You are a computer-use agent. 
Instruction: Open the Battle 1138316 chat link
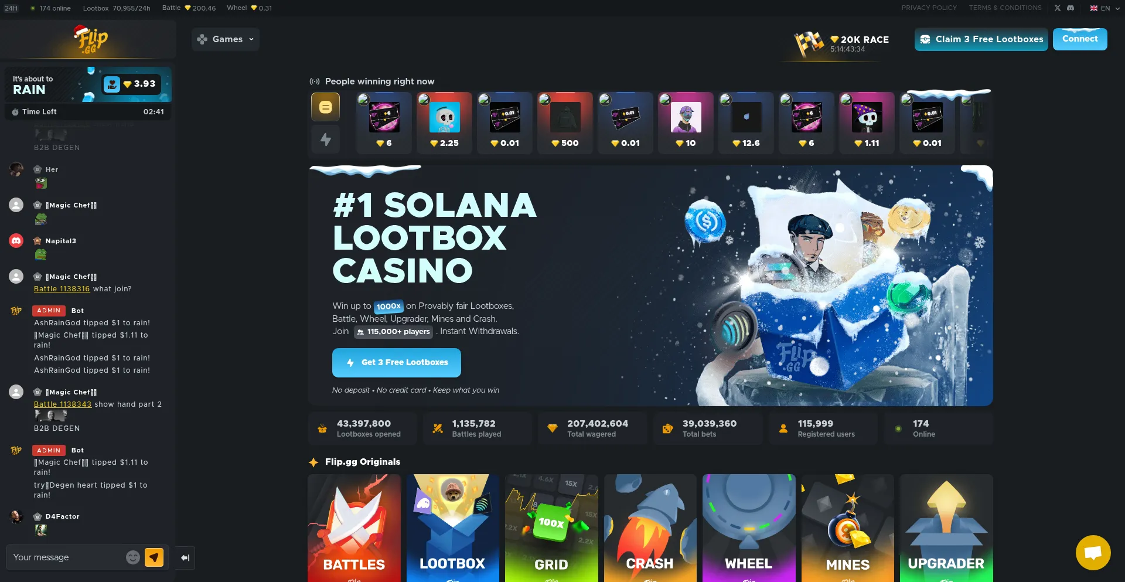coord(62,289)
